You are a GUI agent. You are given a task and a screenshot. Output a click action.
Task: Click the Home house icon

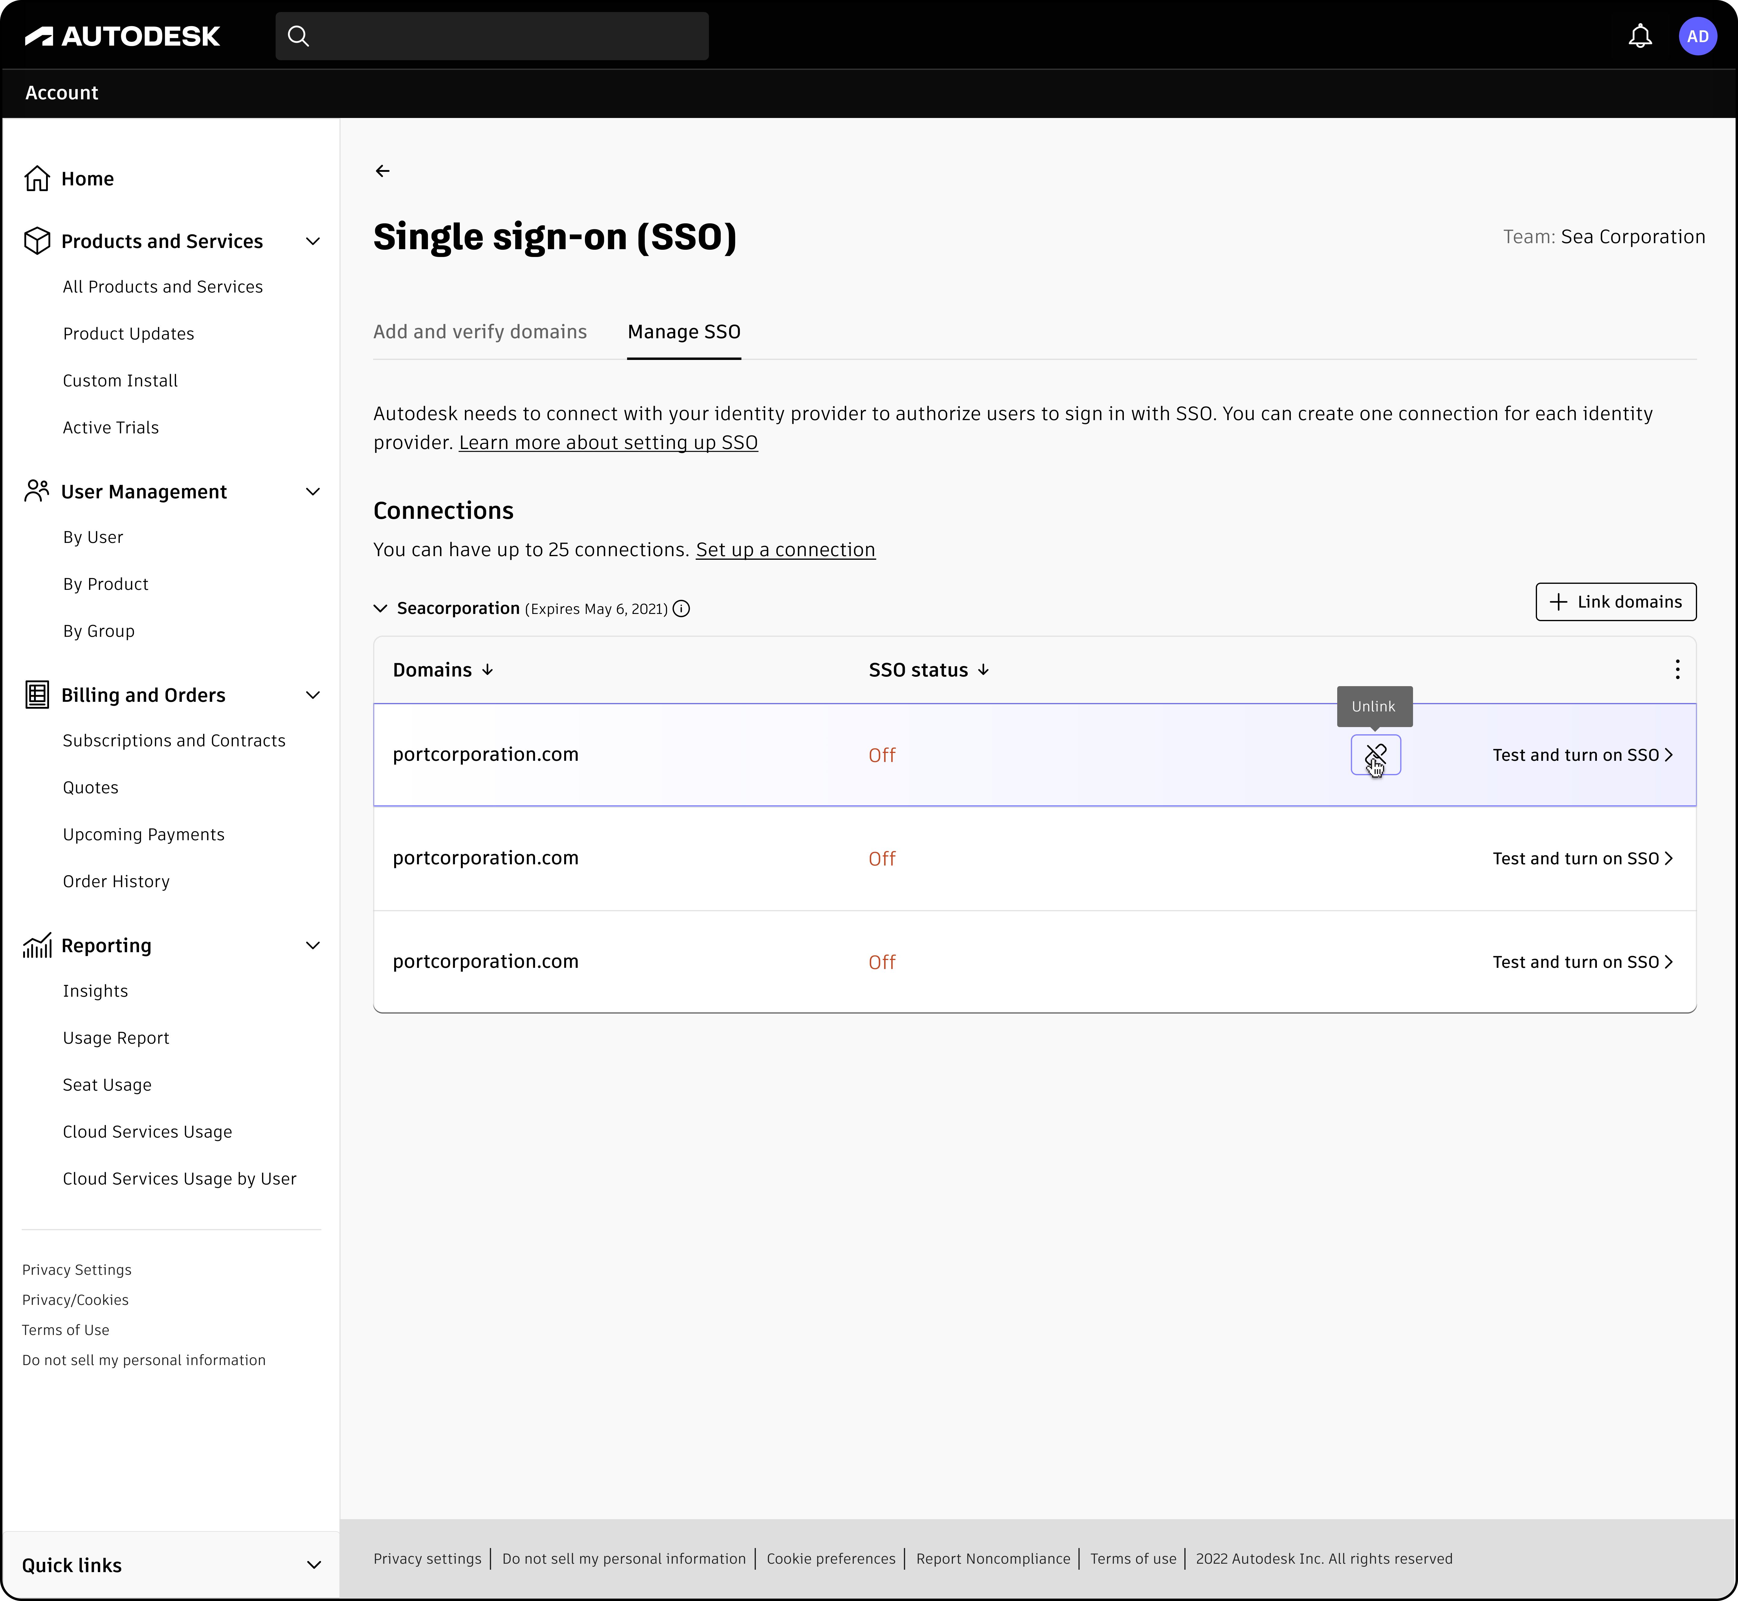pyautogui.click(x=37, y=178)
